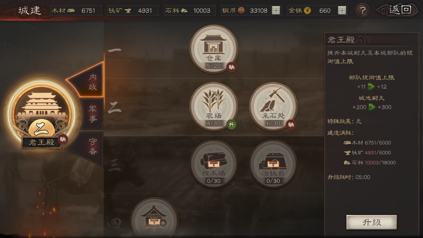
Task: Select the locked 民居 house icon
Action: (154, 218)
